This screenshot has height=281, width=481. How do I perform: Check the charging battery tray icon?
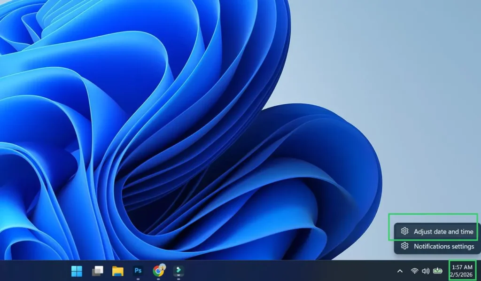438,271
